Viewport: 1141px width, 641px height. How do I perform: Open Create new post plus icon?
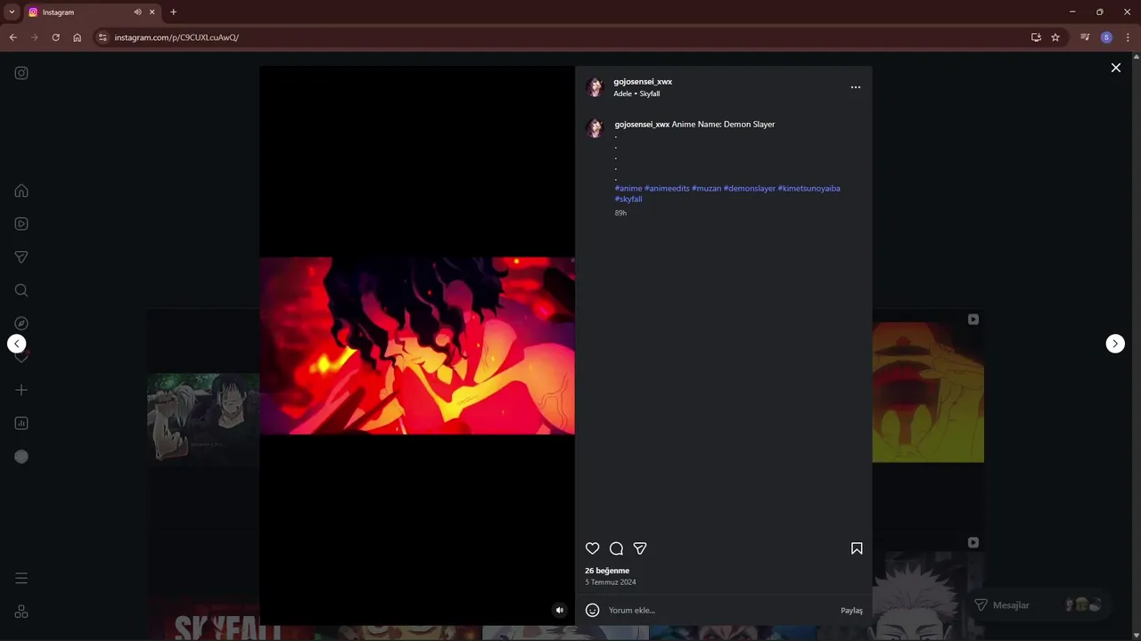point(21,390)
